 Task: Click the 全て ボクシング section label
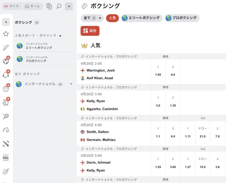coord(27,74)
